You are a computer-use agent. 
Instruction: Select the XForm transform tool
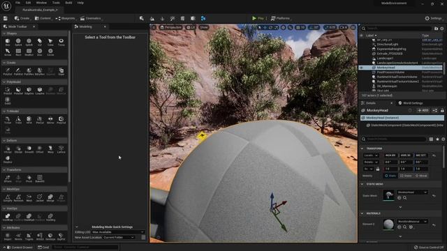click(8, 178)
